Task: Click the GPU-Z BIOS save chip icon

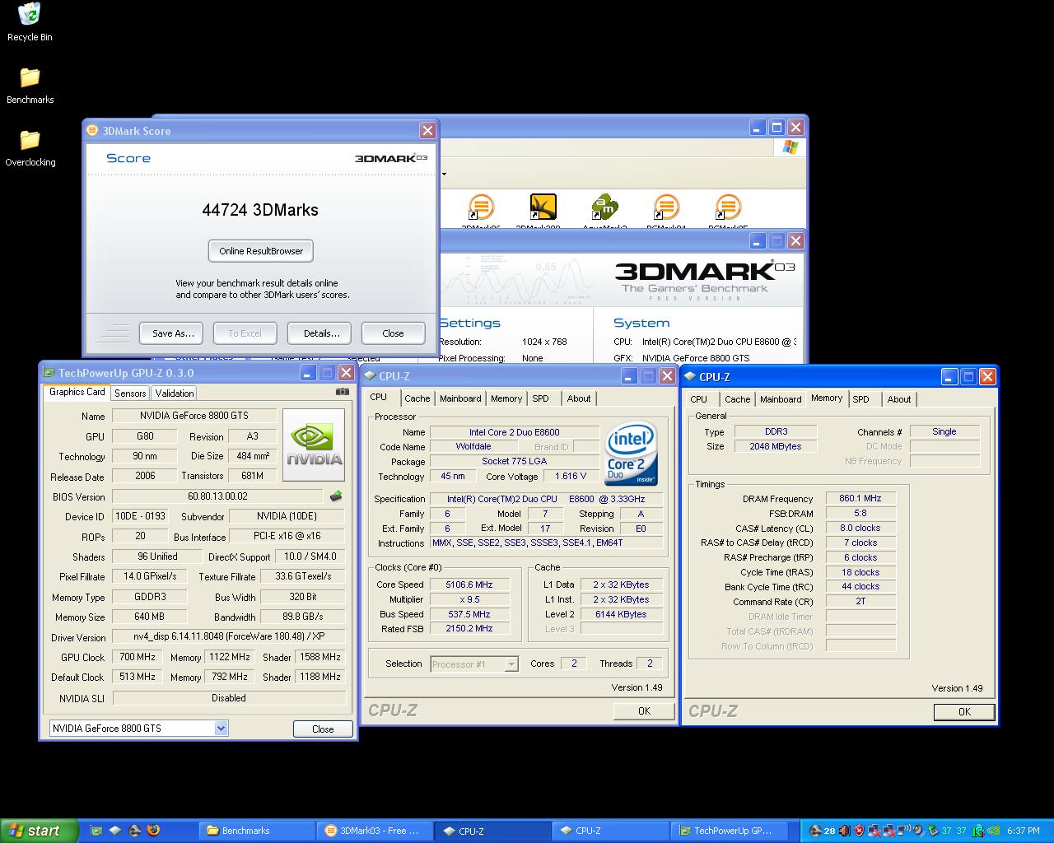Action: pos(335,496)
